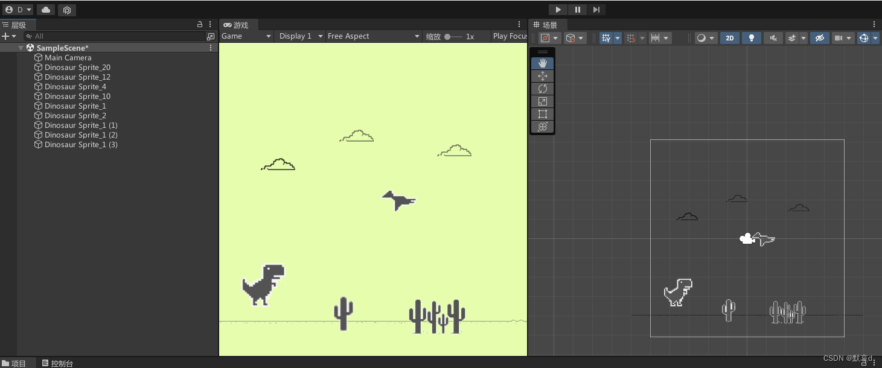Open the Free Aspect dropdown

[373, 36]
